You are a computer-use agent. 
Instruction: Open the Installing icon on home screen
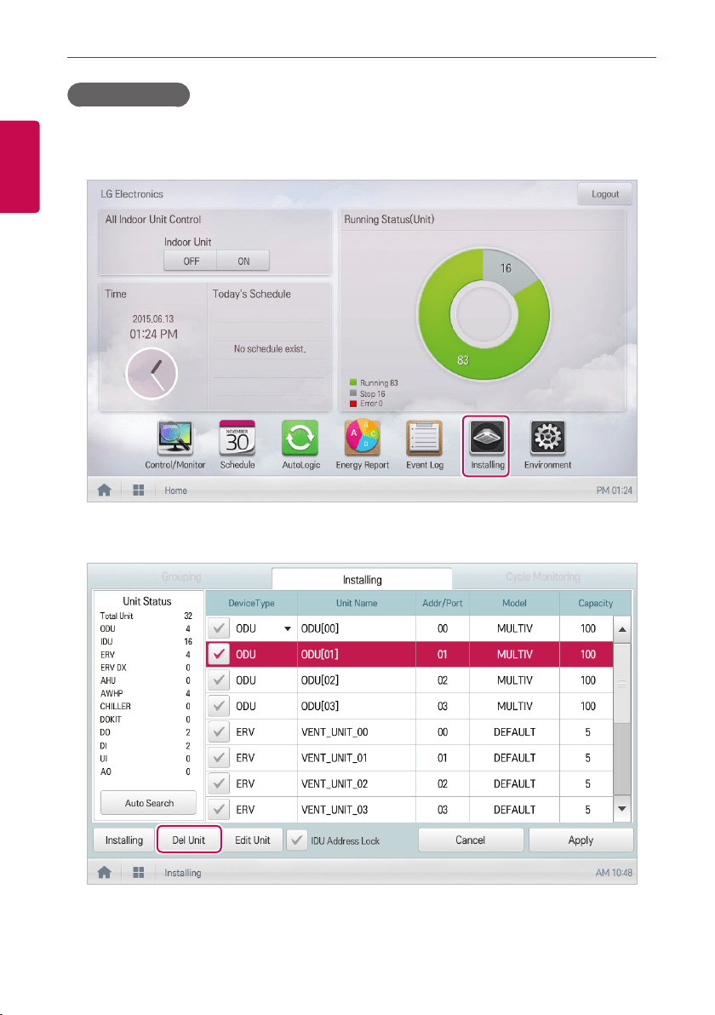(487, 438)
